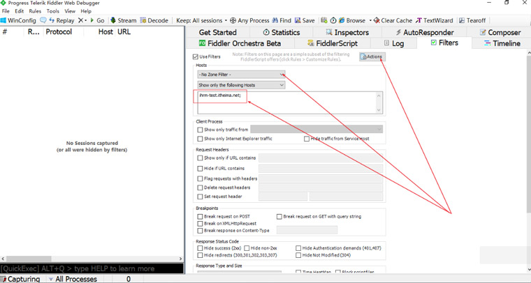Check Set request header

(x=200, y=197)
